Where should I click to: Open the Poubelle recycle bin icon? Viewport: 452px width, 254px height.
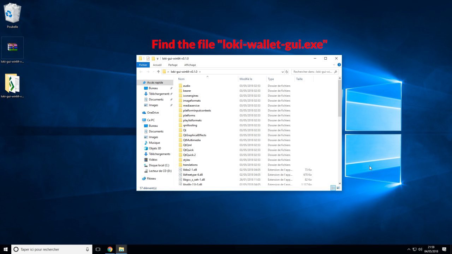[12, 15]
